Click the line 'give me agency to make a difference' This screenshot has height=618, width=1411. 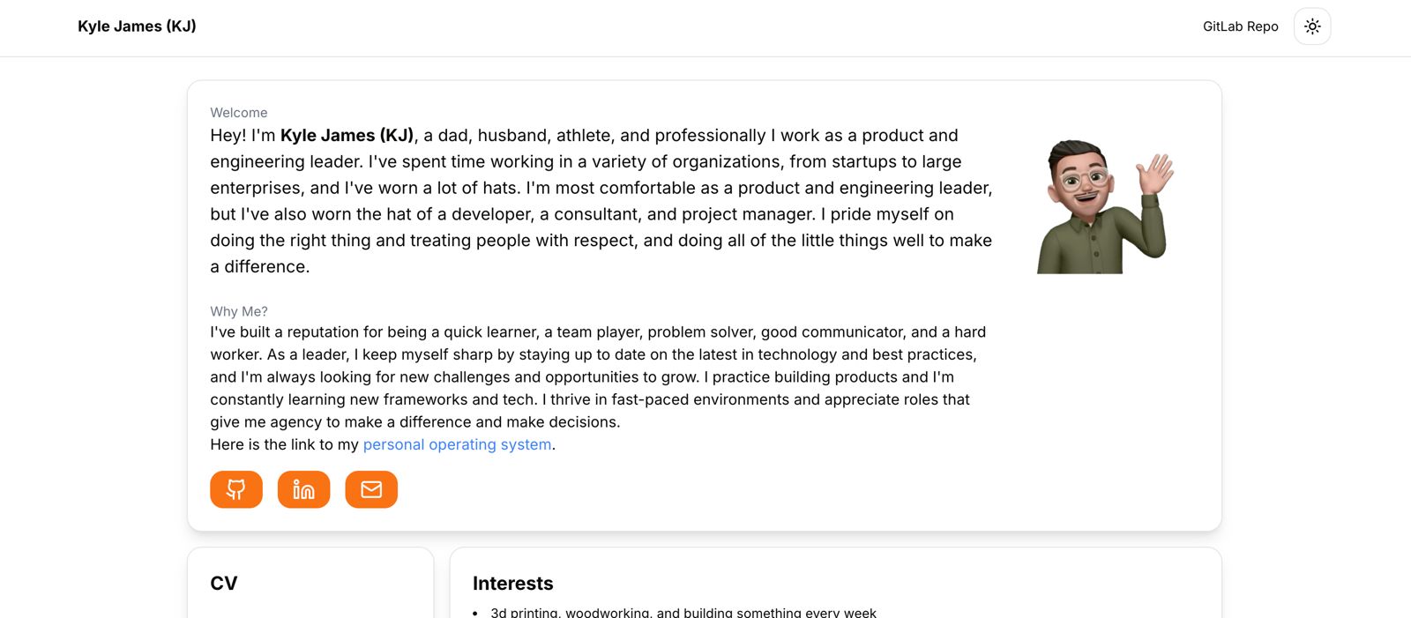click(415, 421)
